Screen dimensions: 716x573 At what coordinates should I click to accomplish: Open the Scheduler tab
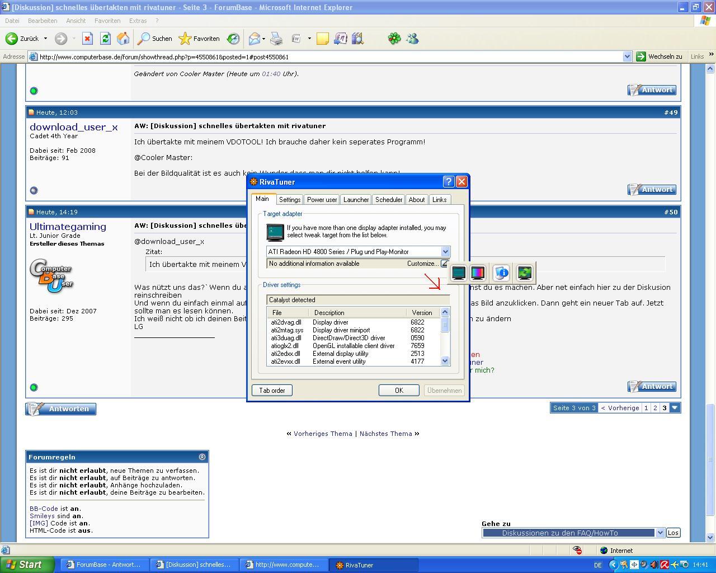(x=389, y=200)
